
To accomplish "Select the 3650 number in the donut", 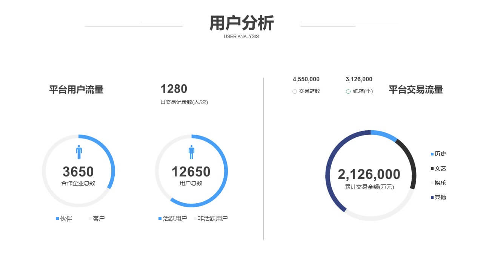I will pyautogui.click(x=78, y=172).
